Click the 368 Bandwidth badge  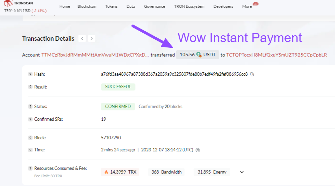(x=166, y=172)
